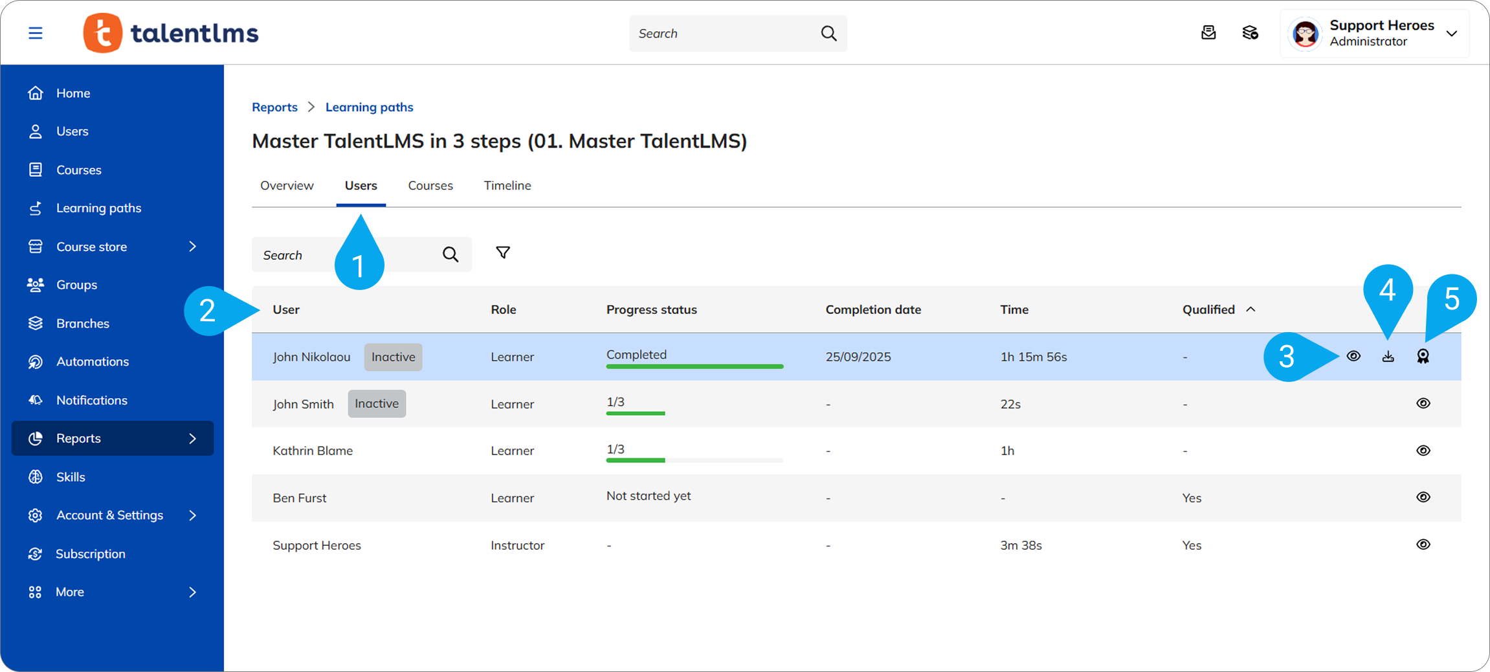Click the magnifier in the top search bar
This screenshot has width=1490, height=672.
point(828,34)
